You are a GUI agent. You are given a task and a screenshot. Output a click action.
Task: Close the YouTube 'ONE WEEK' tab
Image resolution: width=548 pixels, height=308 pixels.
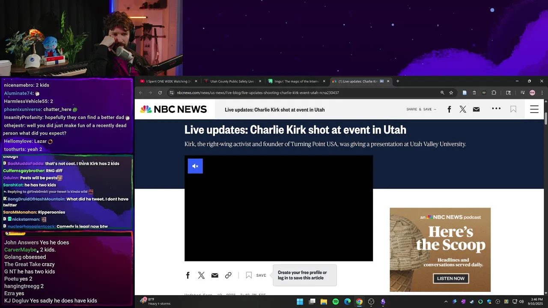coord(196,81)
